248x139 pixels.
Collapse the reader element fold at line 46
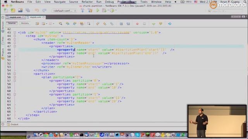point(15,43)
